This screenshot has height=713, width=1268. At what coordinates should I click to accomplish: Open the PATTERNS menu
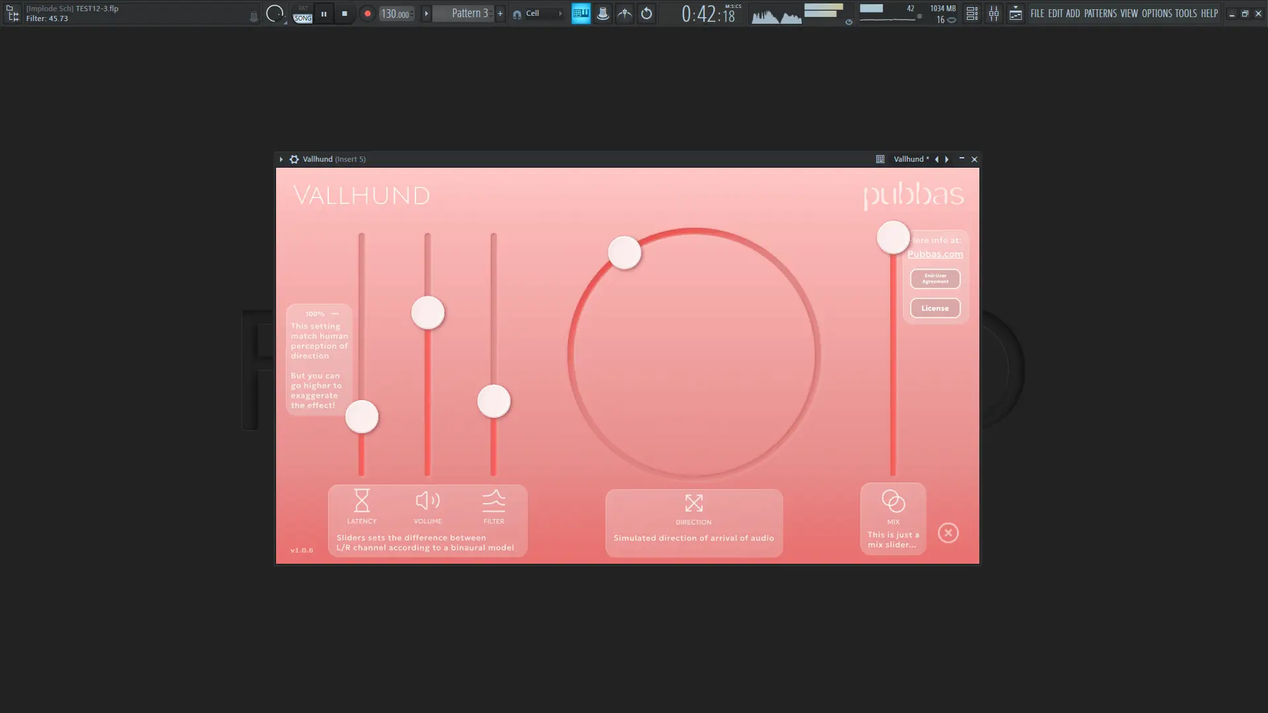pos(1100,13)
